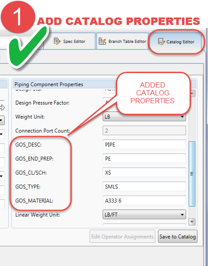Click Edit Operator Assignments button

(x=122, y=236)
